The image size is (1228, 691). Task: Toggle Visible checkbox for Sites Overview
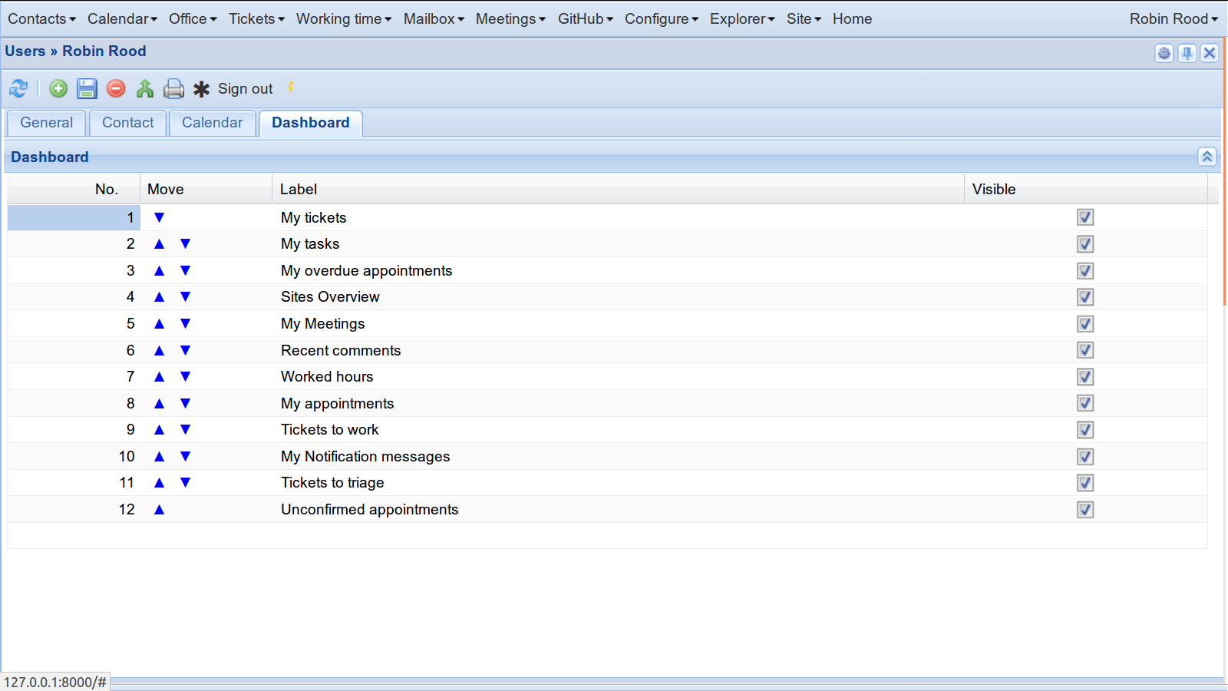pyautogui.click(x=1085, y=297)
